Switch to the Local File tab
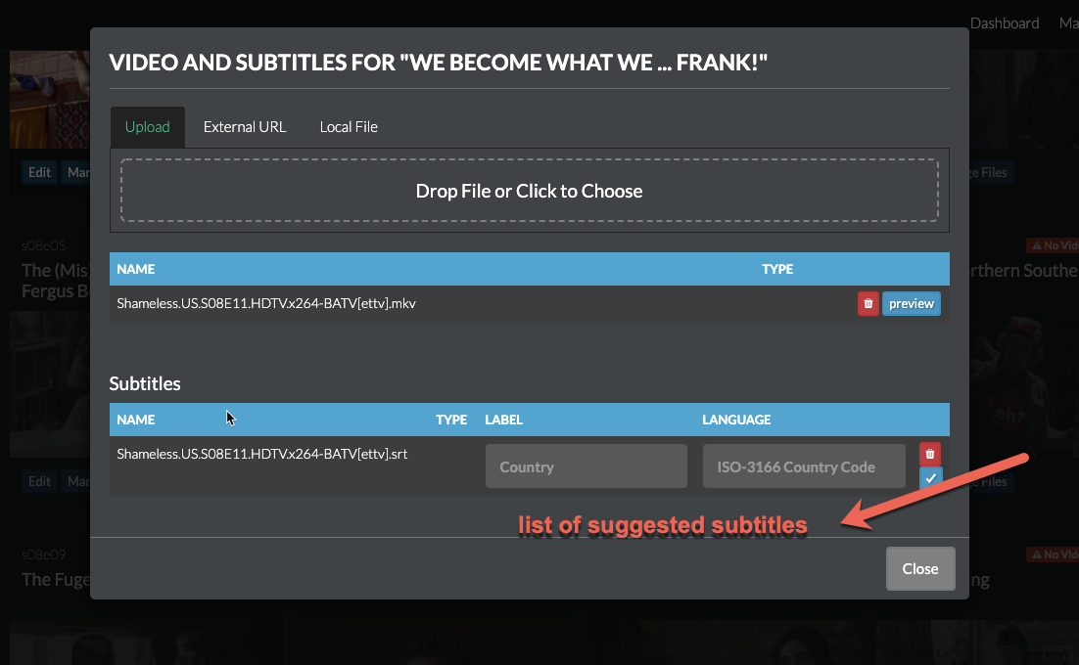The image size is (1079, 665). click(348, 126)
